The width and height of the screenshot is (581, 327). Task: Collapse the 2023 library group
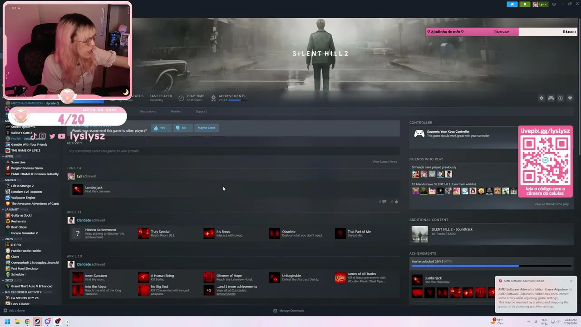click(x=4, y=280)
